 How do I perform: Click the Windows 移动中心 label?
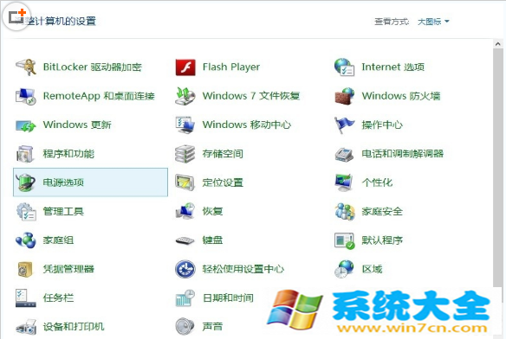click(247, 125)
